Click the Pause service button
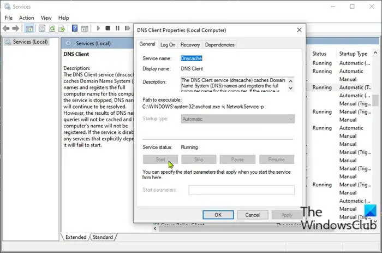 click(237, 160)
